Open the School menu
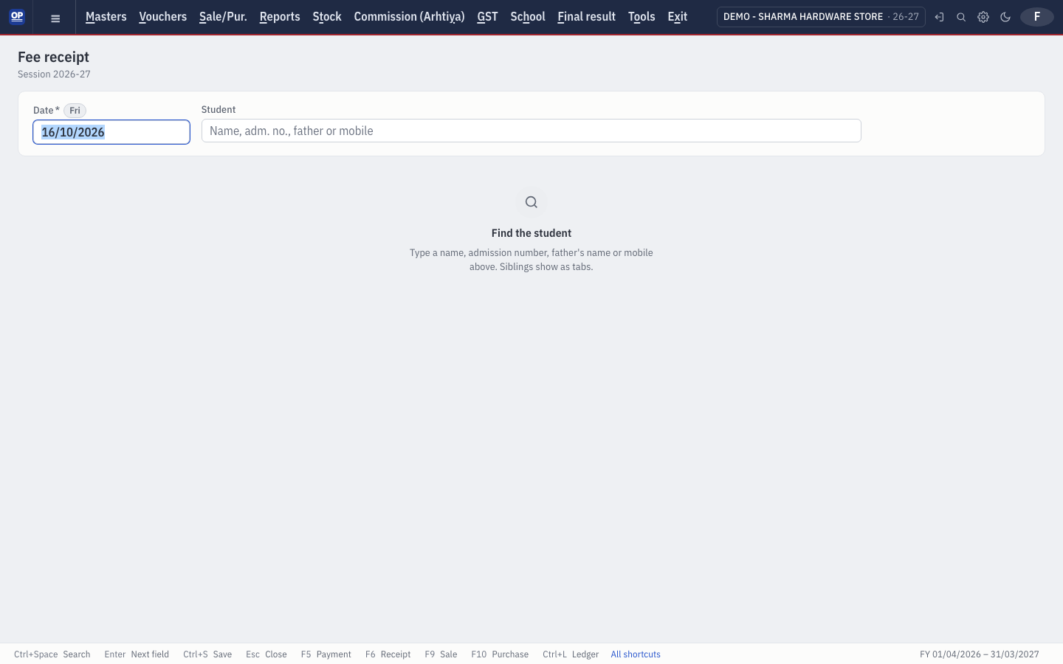The image size is (1063, 664). 528,17
